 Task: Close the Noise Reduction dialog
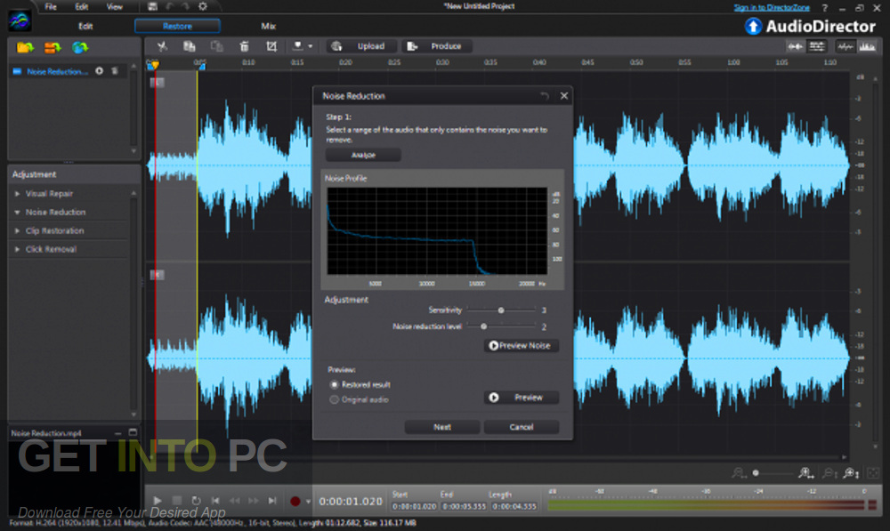tap(563, 96)
